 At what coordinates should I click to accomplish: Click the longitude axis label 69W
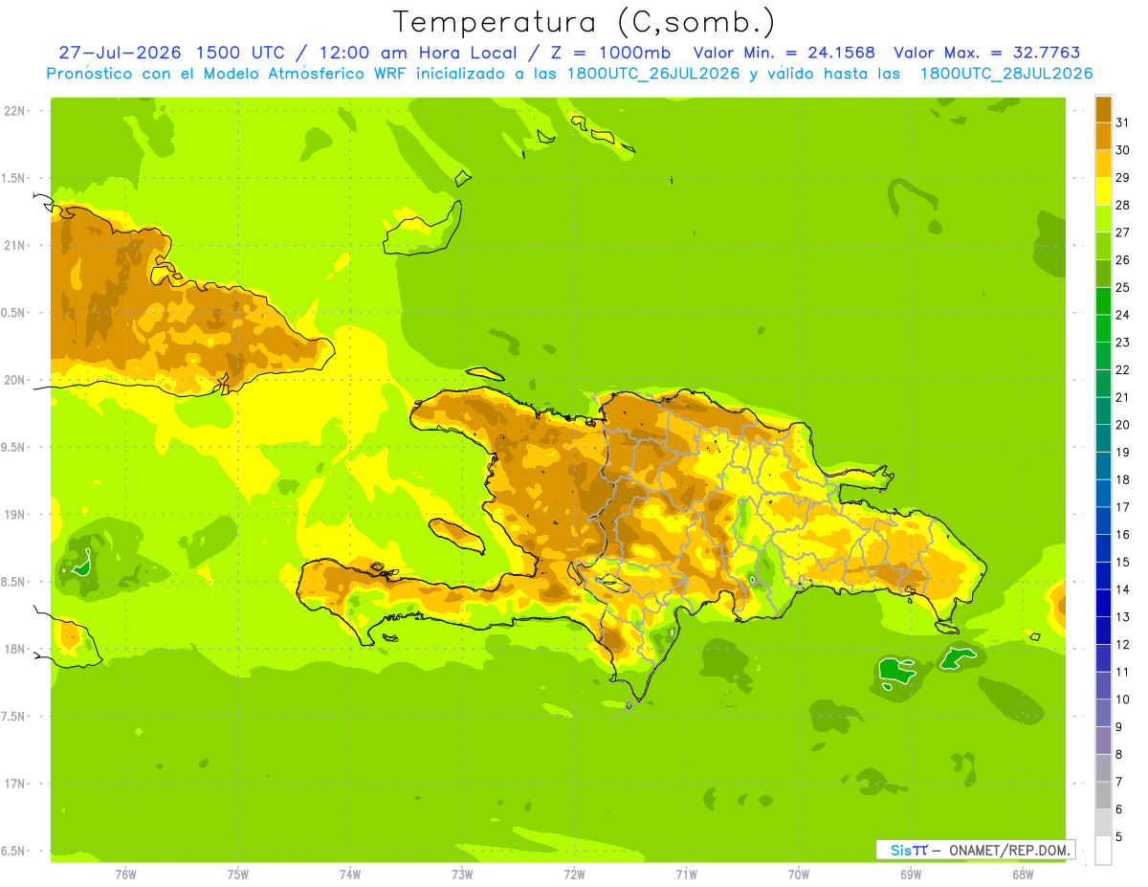tap(911, 875)
